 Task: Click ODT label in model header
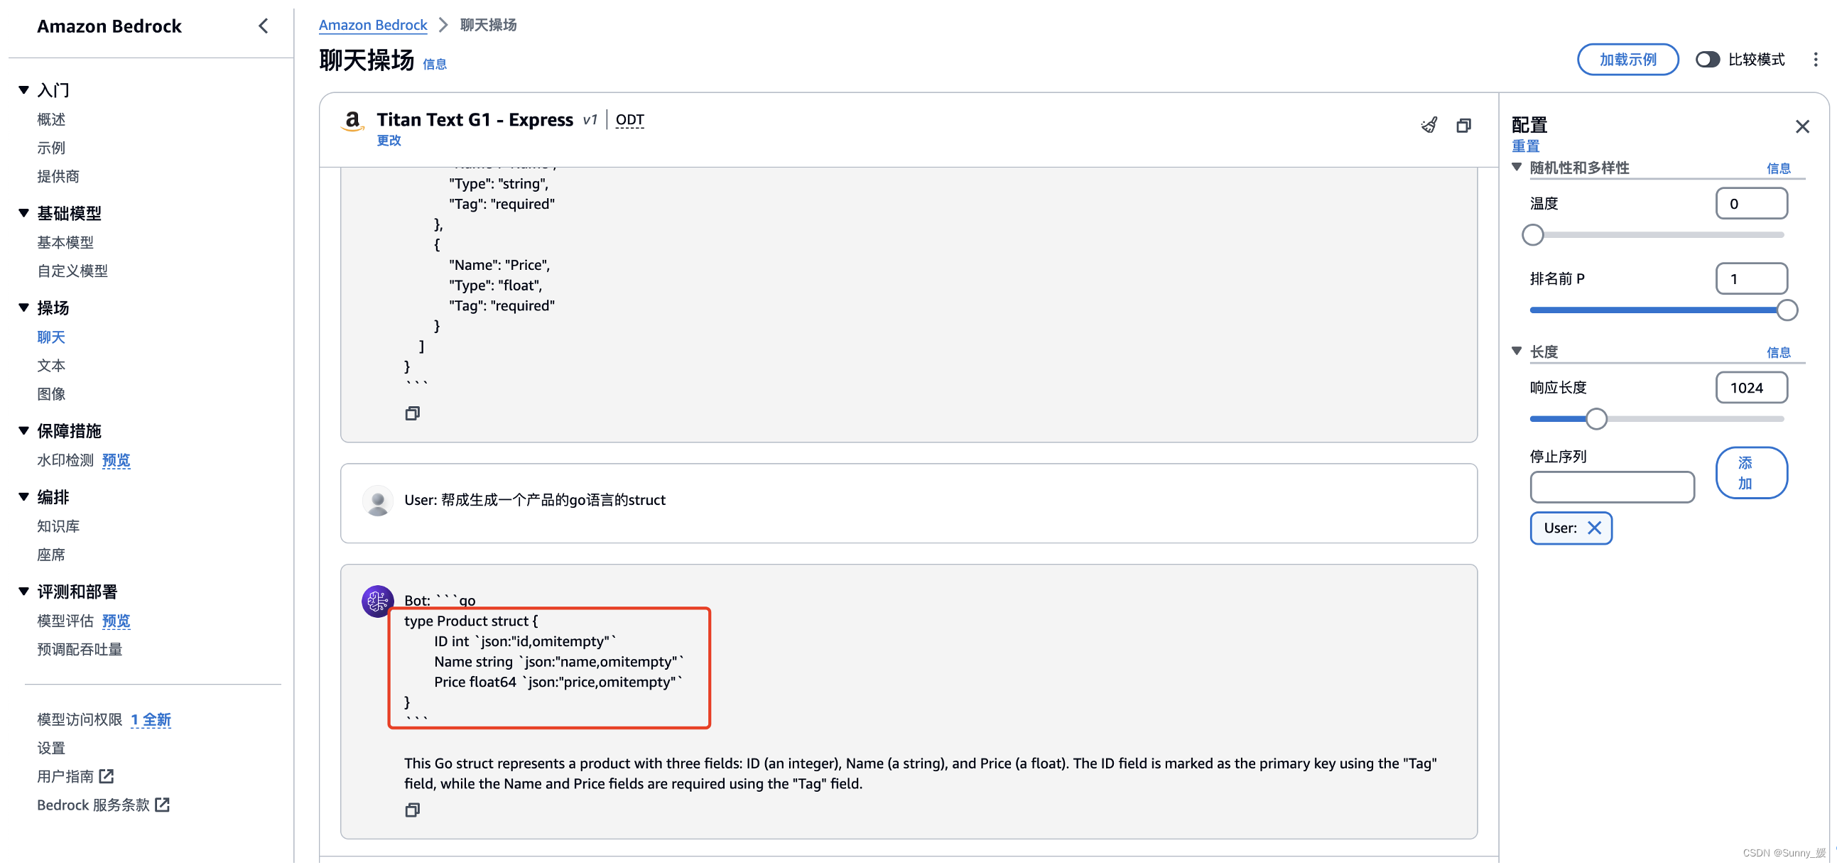(629, 120)
